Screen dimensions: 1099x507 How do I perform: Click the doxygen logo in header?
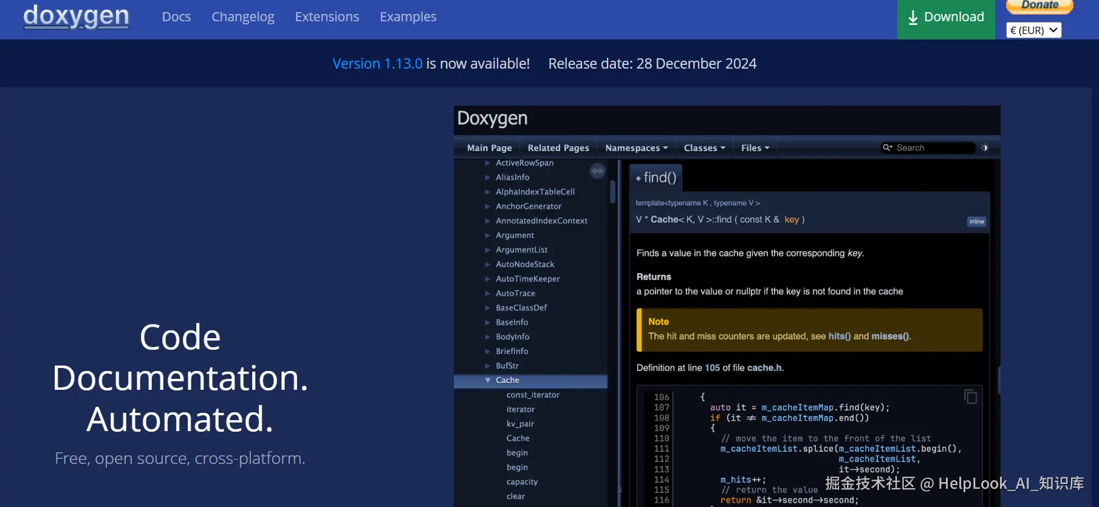76,16
